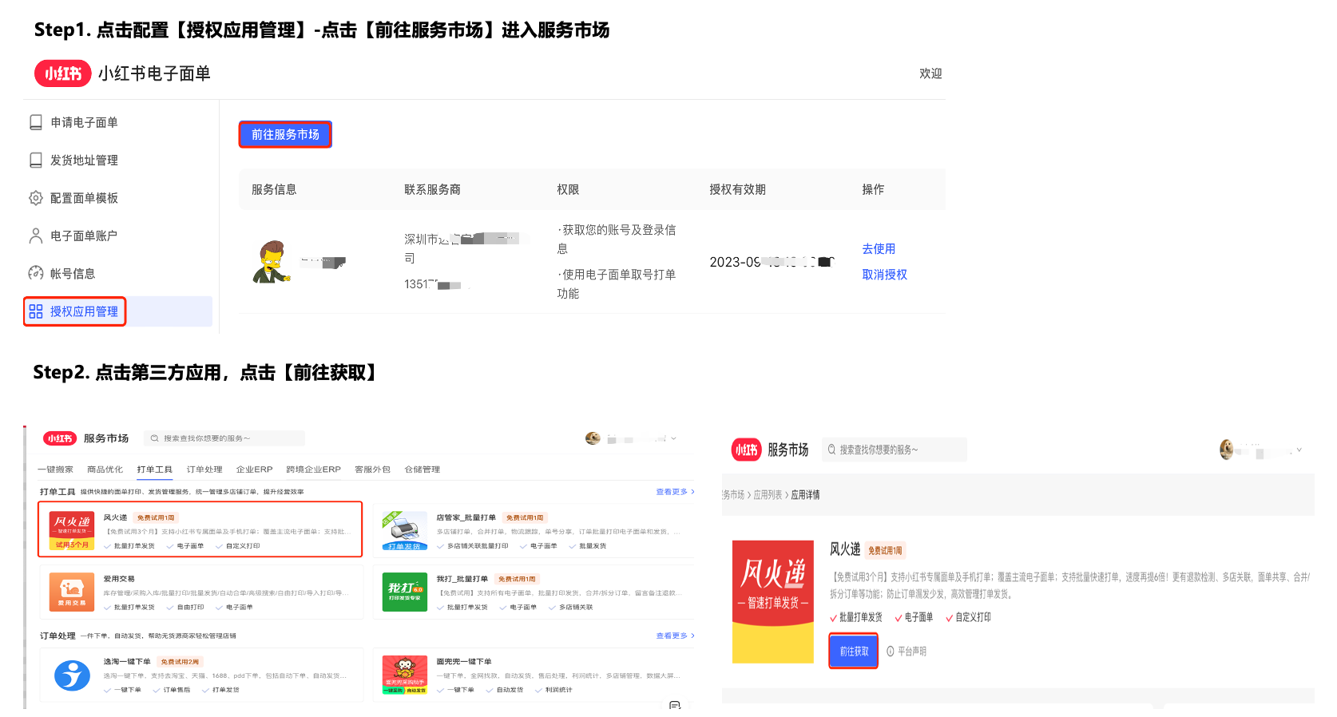Viewport: 1337px width, 717px height.
Task: Select the 打单工具 tab
Action: pyautogui.click(x=154, y=469)
